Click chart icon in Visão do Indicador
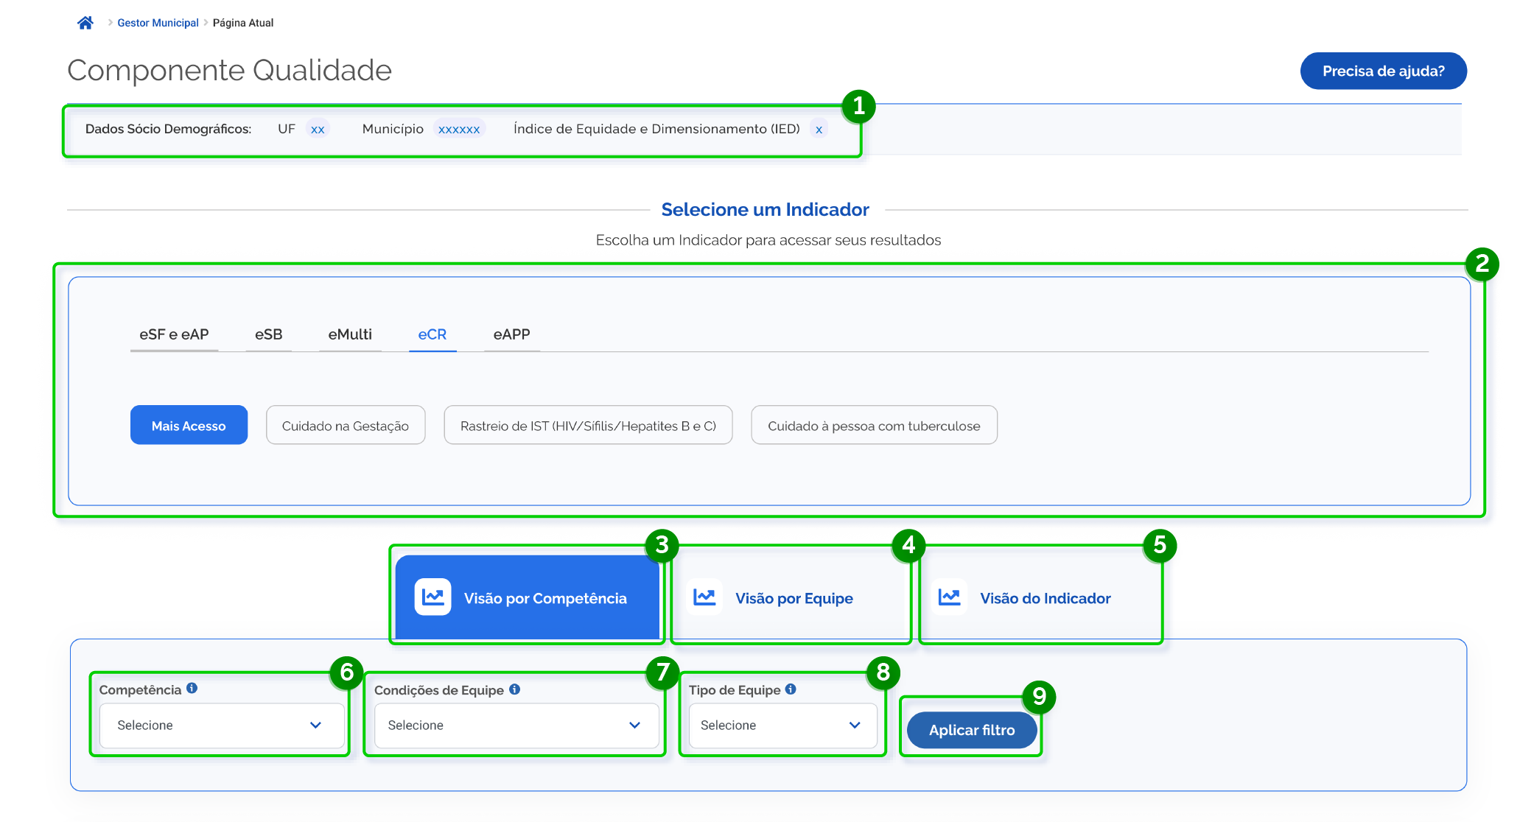 [949, 597]
